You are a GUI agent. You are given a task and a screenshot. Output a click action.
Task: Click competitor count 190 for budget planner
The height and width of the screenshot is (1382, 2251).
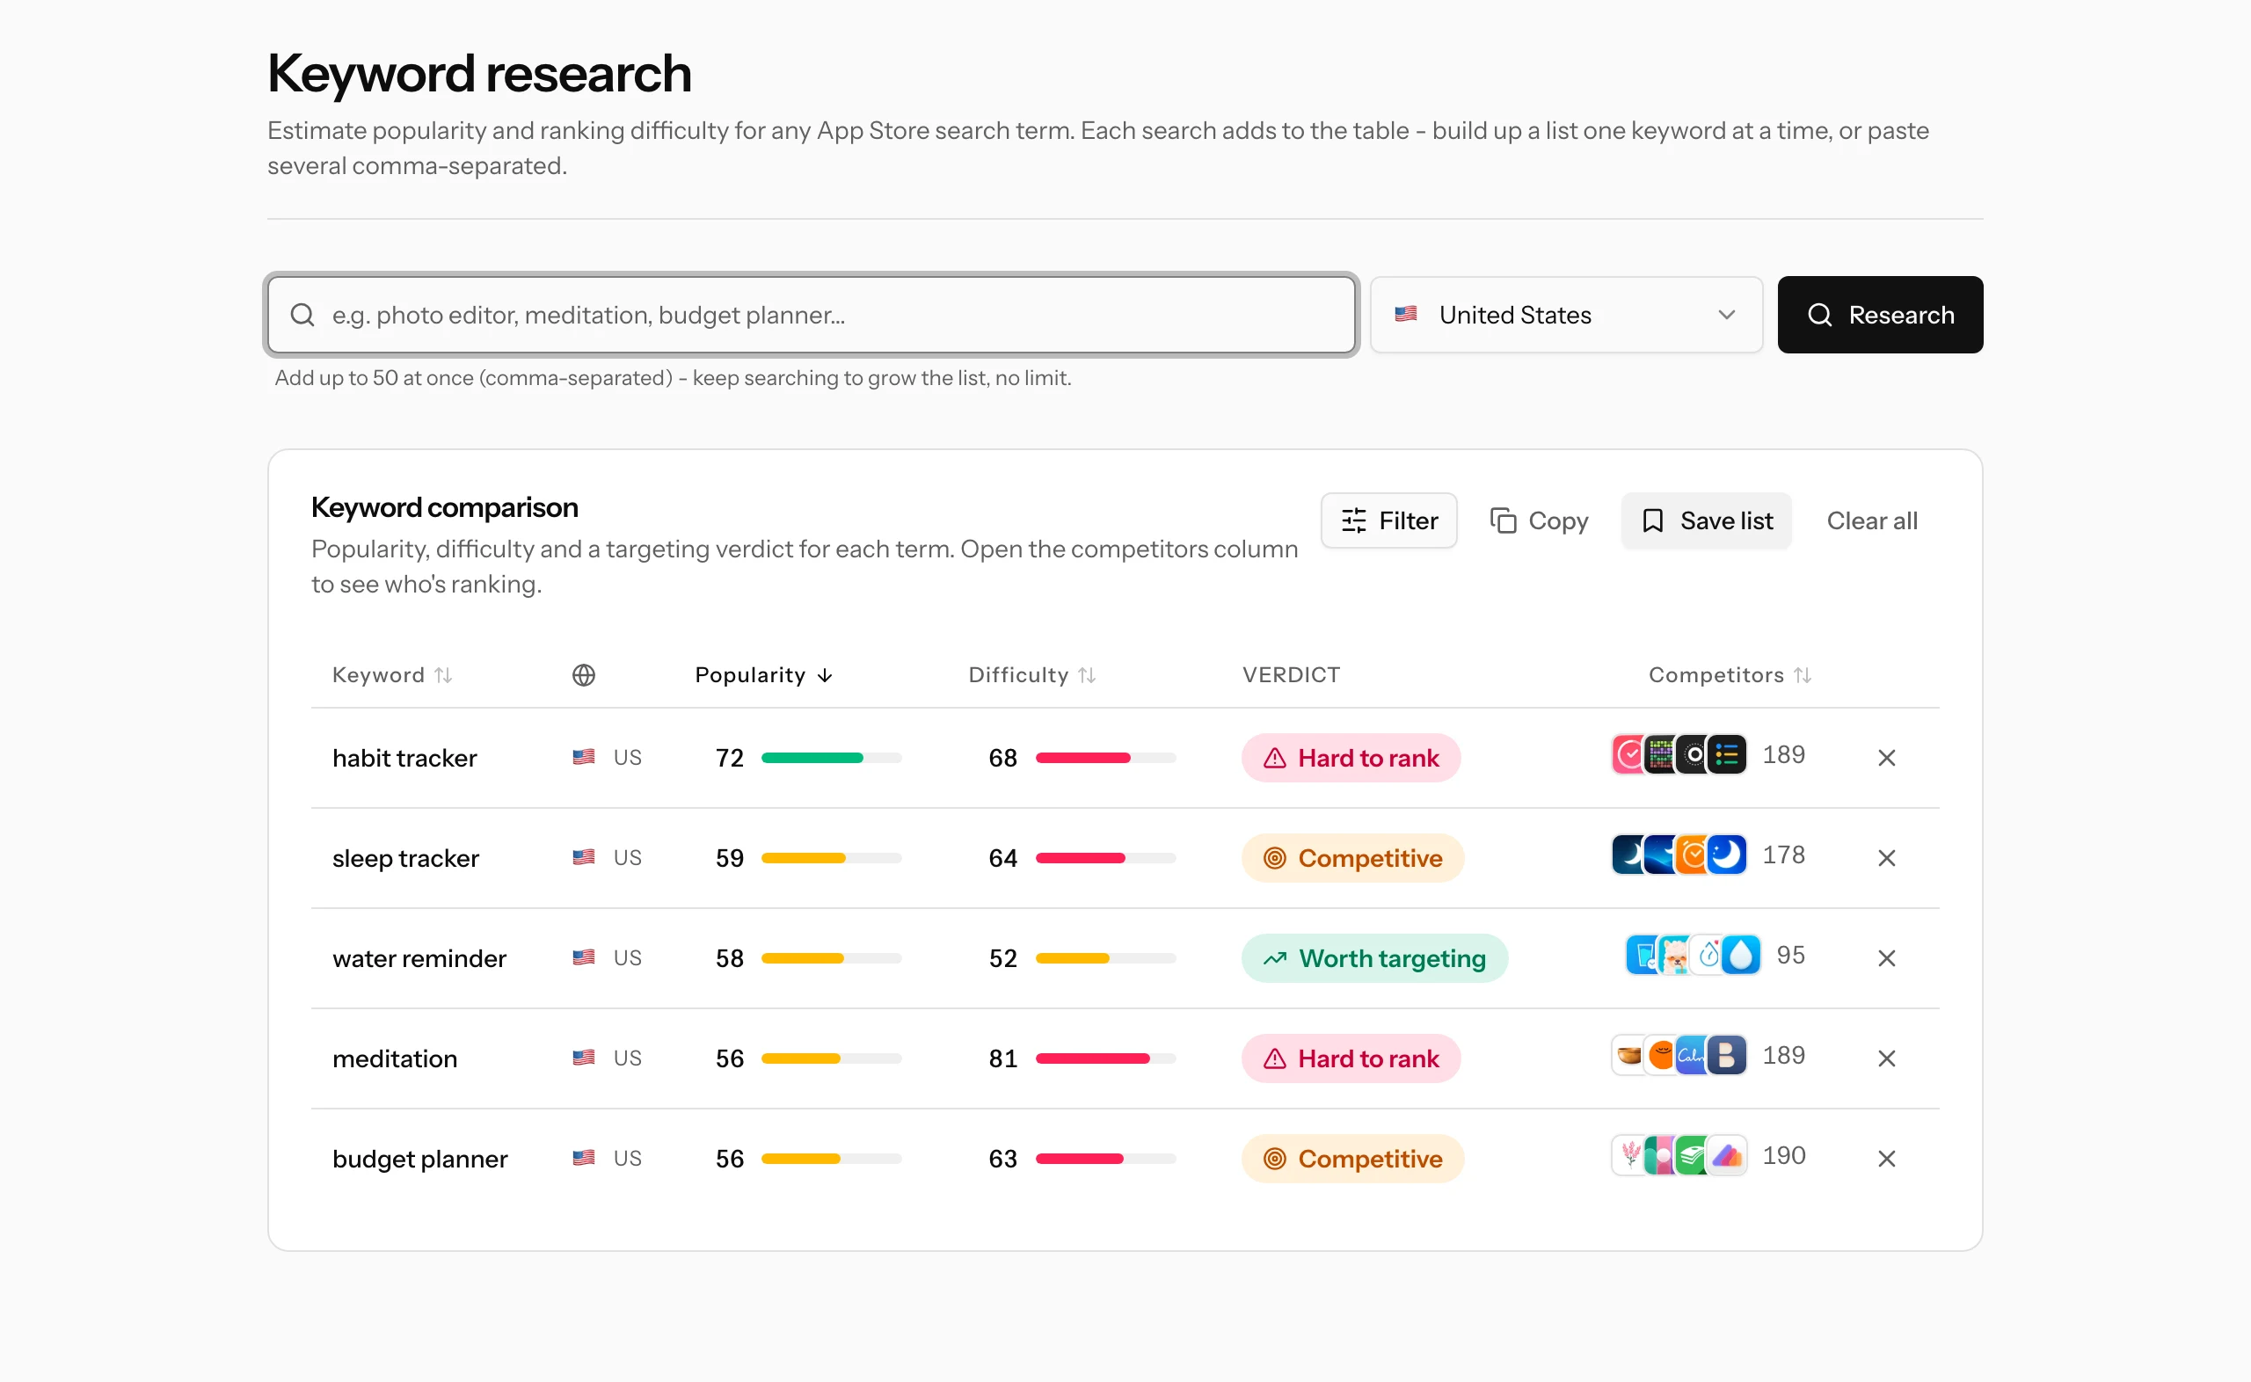tap(1783, 1155)
